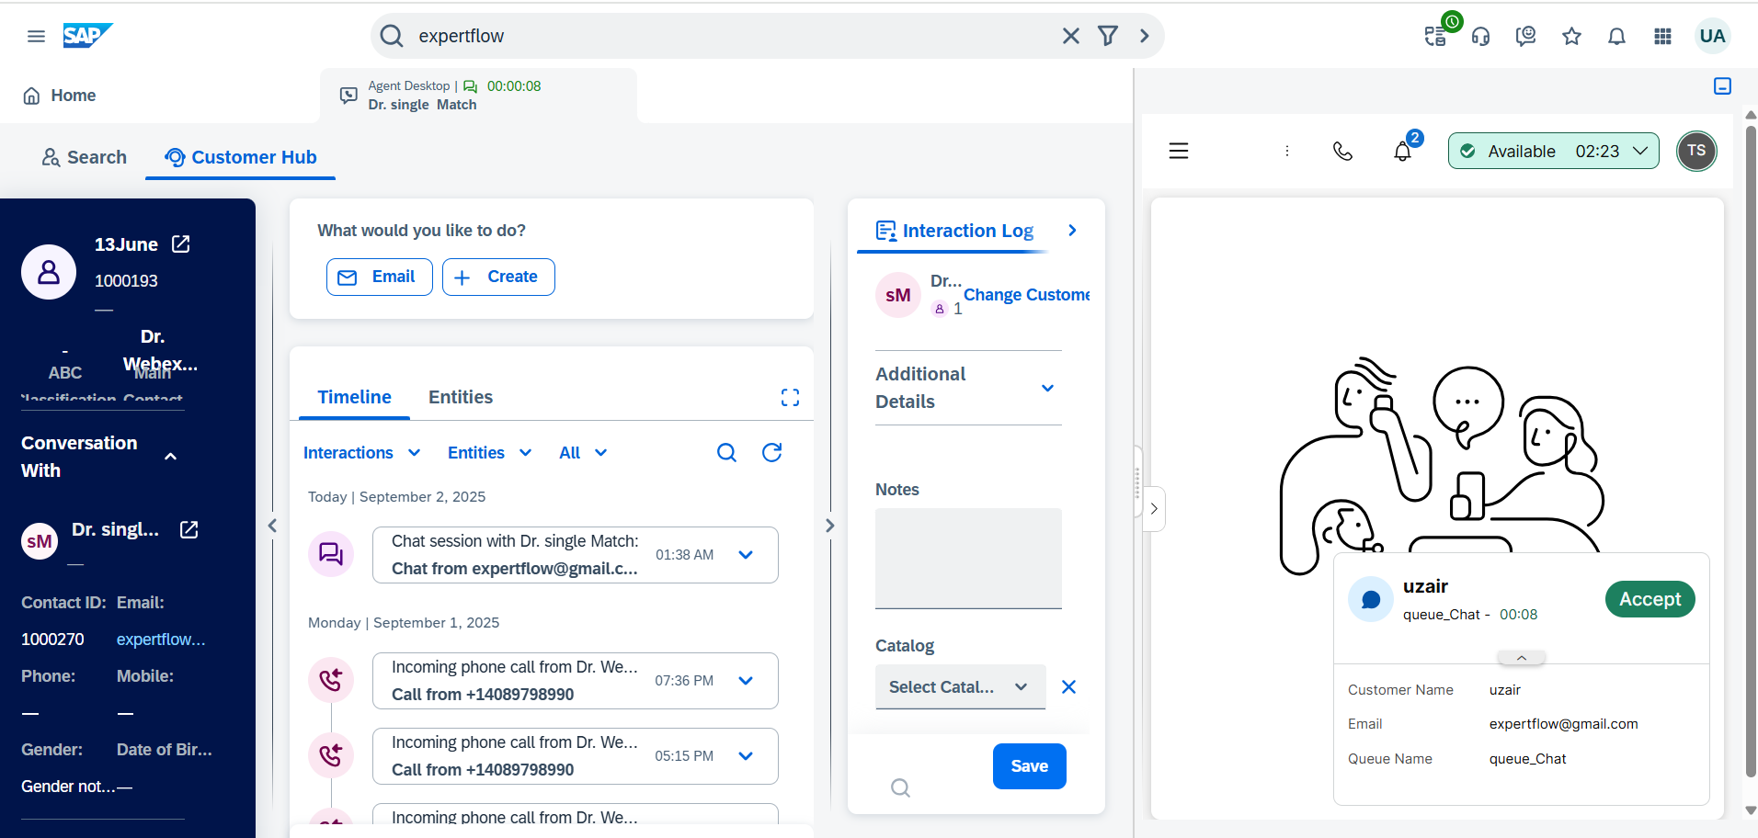1758x838 pixels.
Task: Switch to the Search tab
Action: coord(85,157)
